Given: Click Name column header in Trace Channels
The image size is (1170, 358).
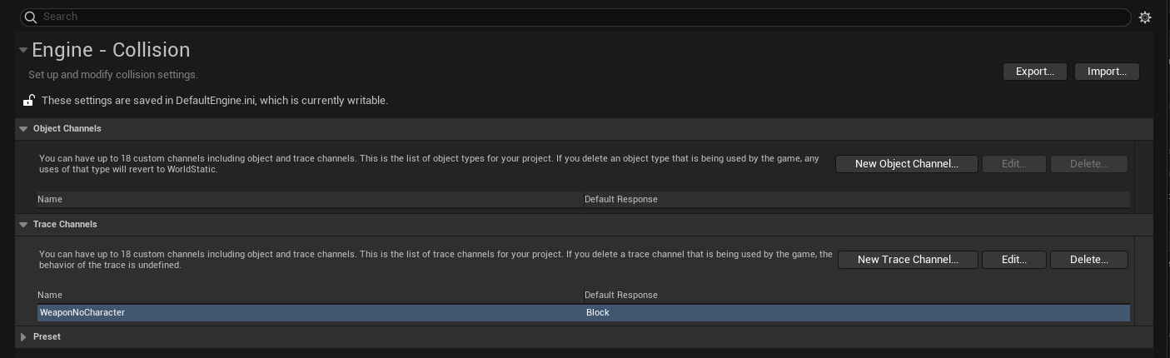Looking at the screenshot, I should tap(50, 296).
